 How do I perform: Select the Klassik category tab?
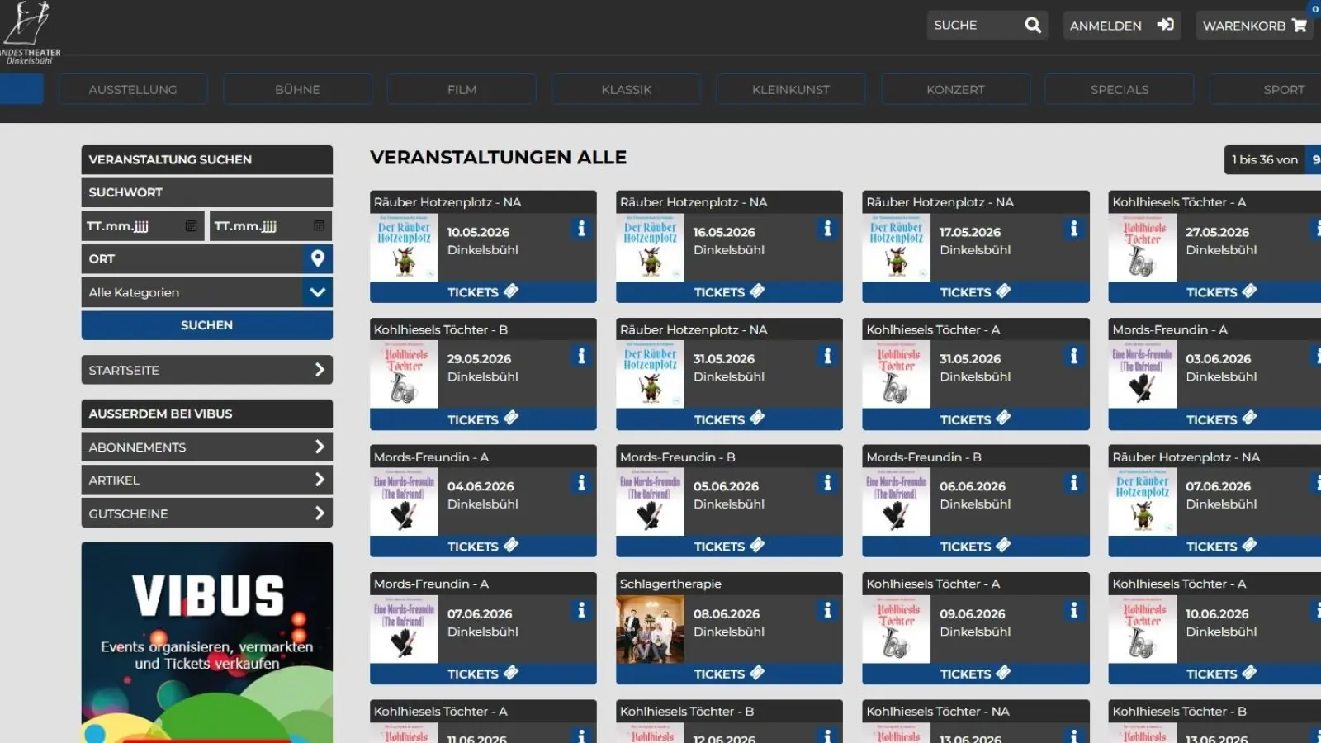tap(626, 89)
